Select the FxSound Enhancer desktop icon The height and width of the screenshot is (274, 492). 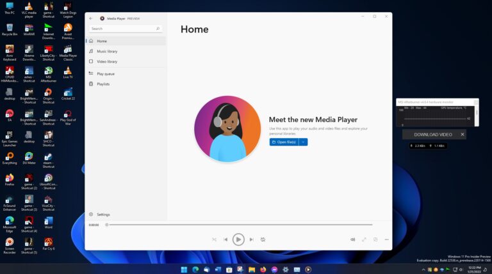10,202
